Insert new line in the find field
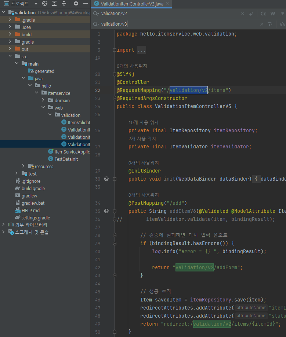286x337 pixels. [251, 14]
